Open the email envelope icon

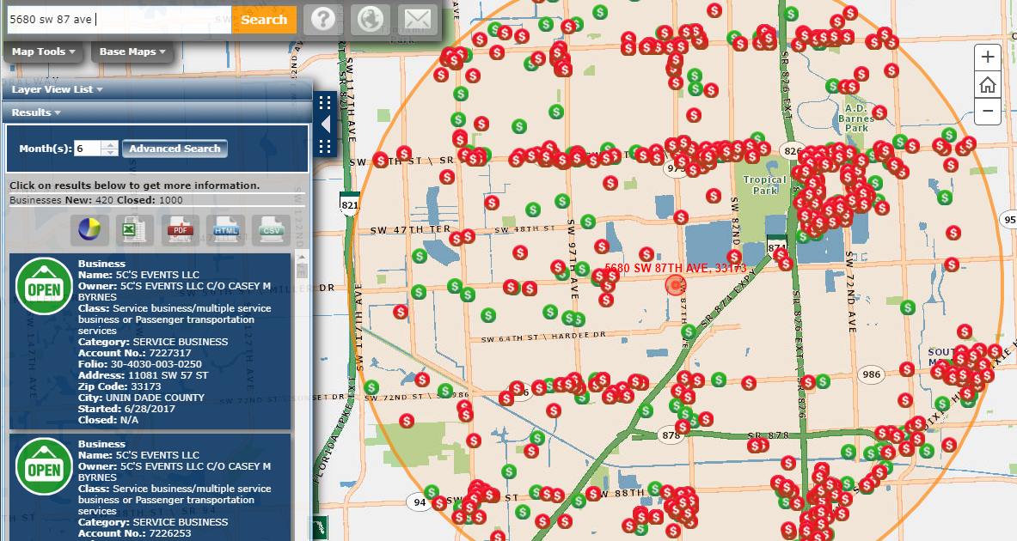point(418,20)
